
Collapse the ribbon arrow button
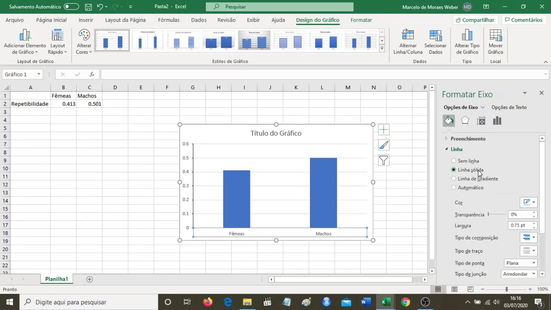[x=546, y=62]
